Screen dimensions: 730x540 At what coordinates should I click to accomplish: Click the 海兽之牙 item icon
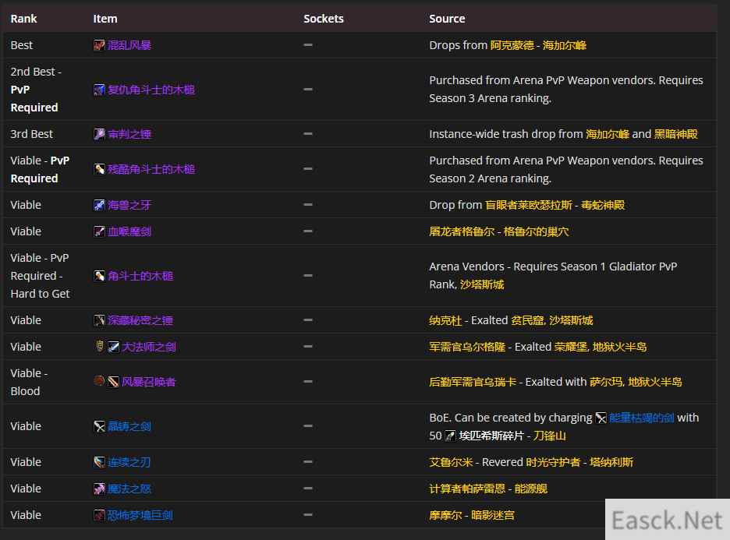tap(99, 205)
